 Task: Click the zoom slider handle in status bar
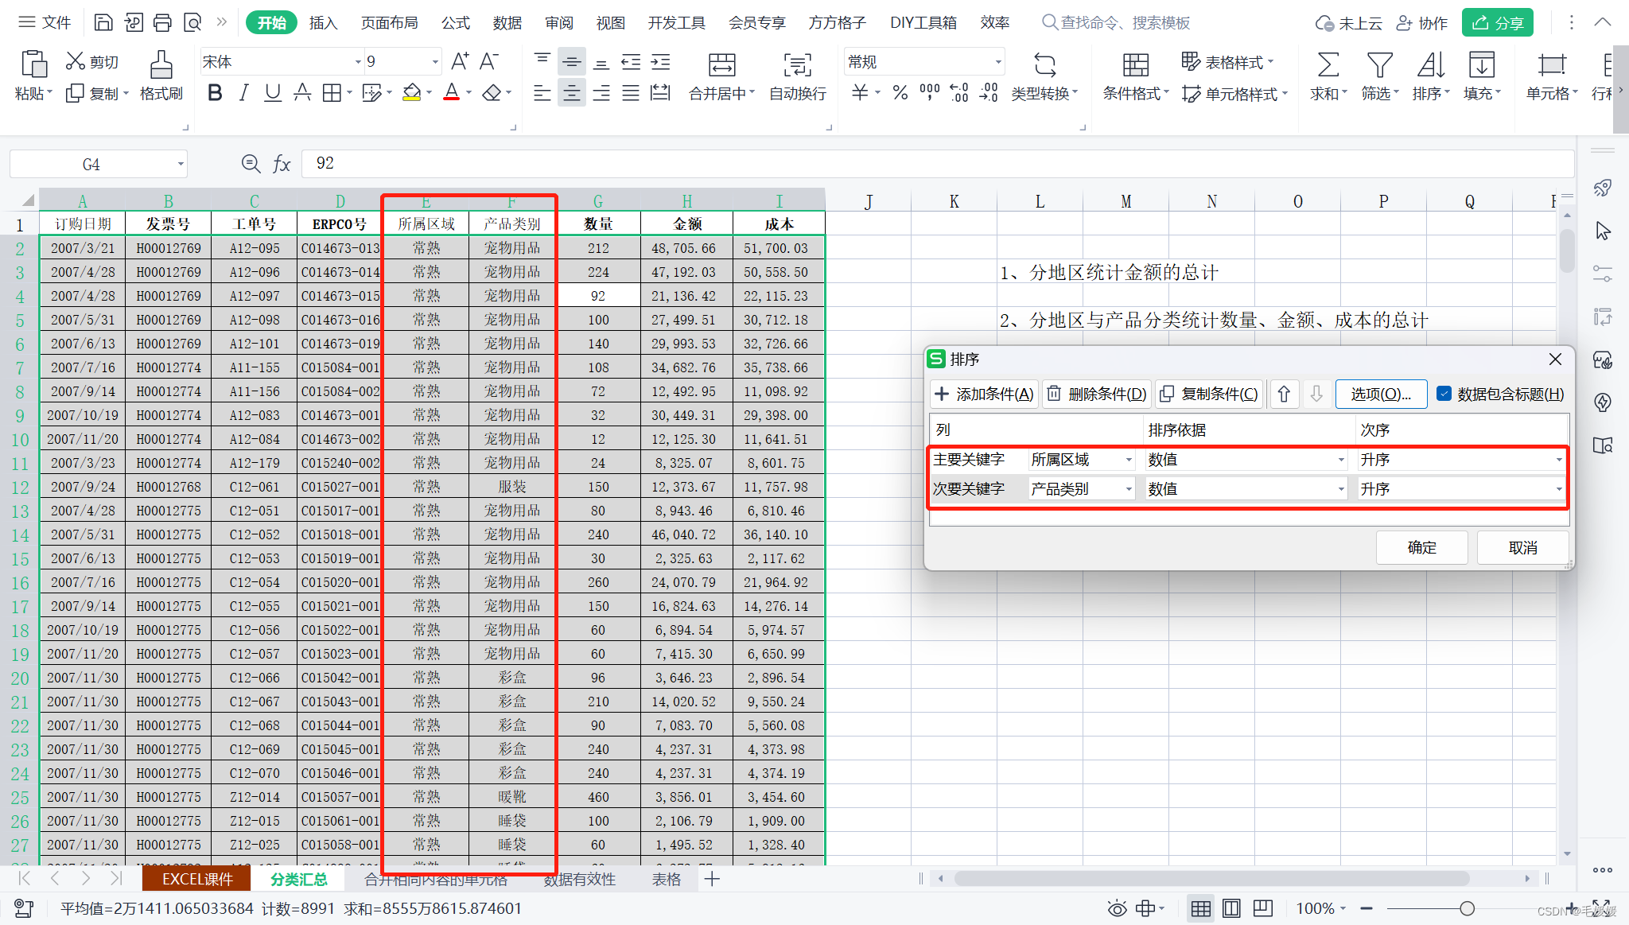[x=1467, y=908]
